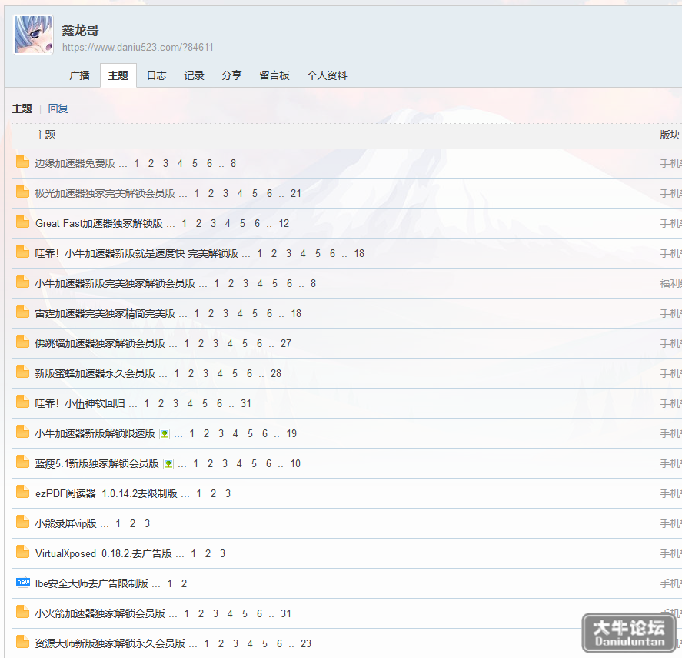Click image attachment icon on 蓝瘦5.1新版独家解锁会员版

168,464
